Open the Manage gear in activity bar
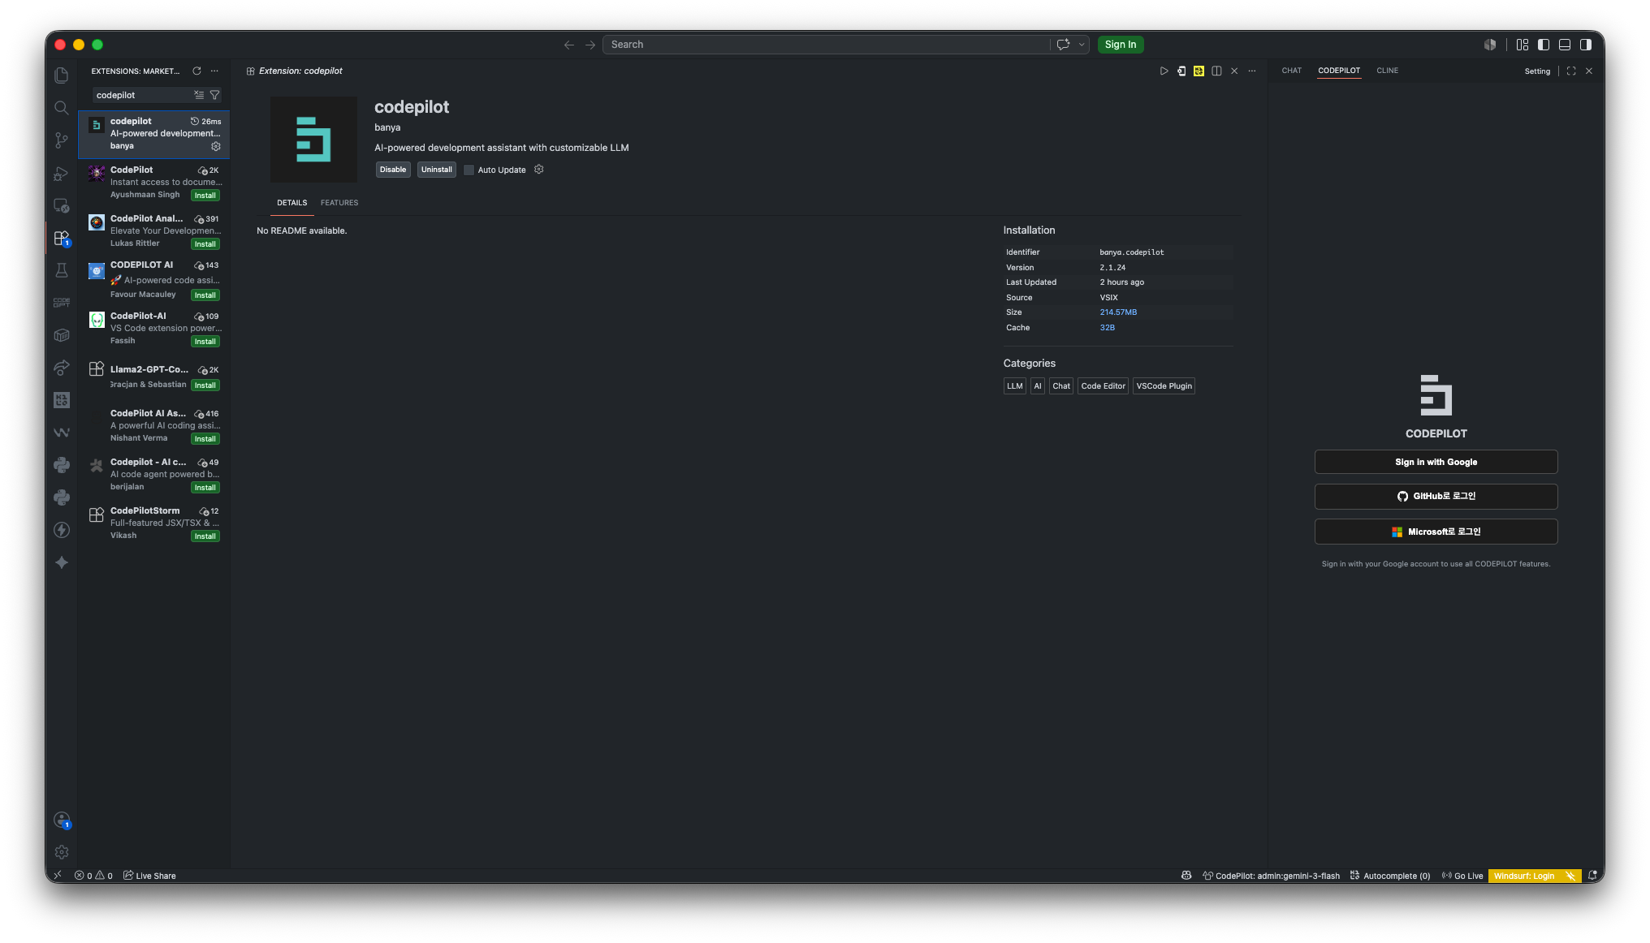The width and height of the screenshot is (1650, 943). pyautogui.click(x=61, y=852)
